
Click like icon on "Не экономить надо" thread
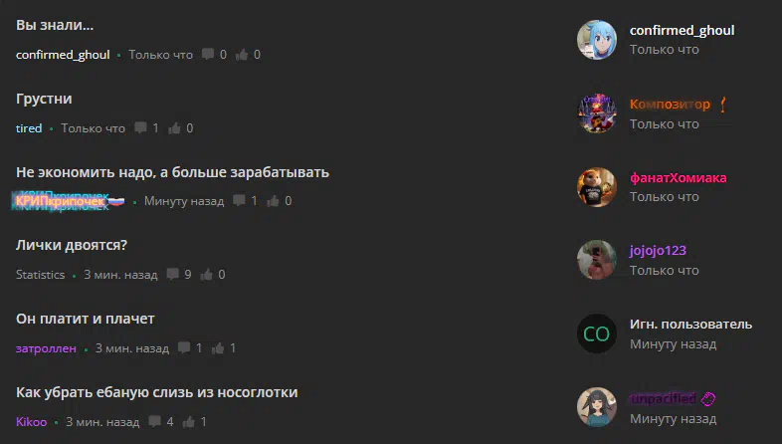coord(273,201)
